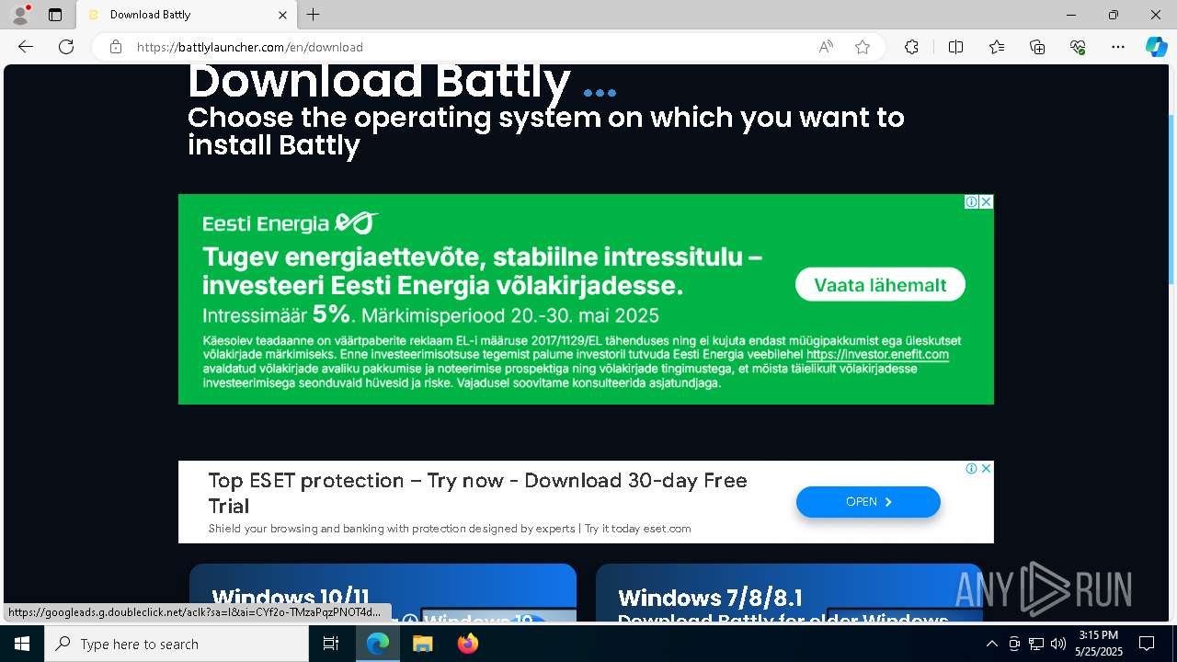
Task: Open the tab actions menu icon
Action: point(55,15)
